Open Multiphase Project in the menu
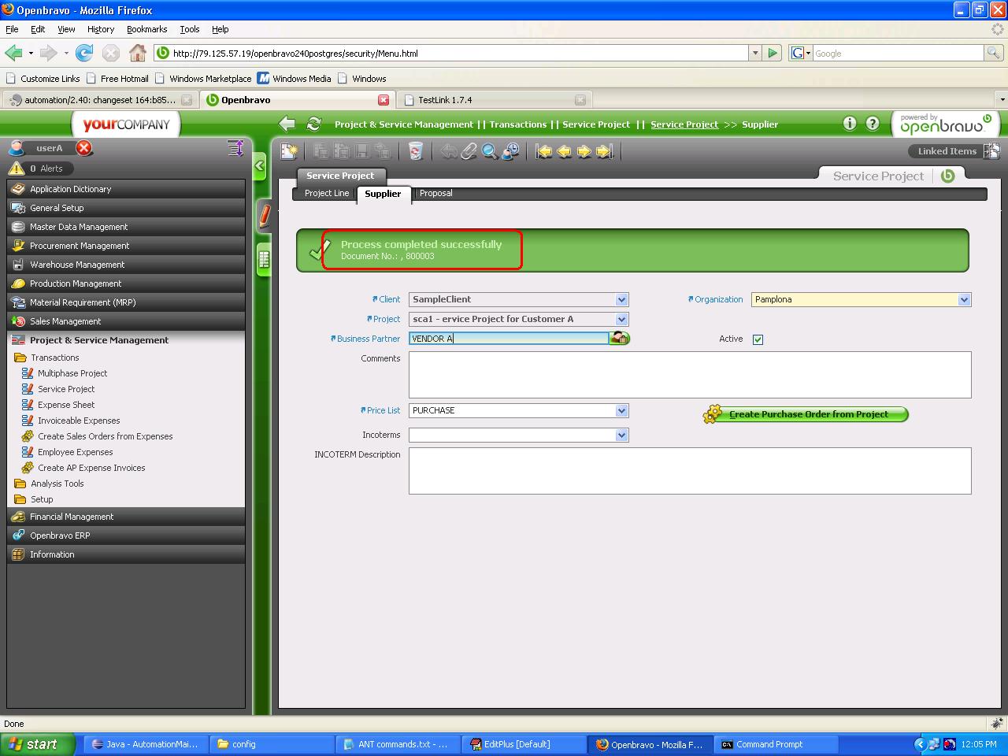 pyautogui.click(x=72, y=373)
